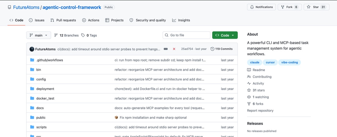337x137 pixels.
Task: Go to the Actions tab
Action: (91, 20)
